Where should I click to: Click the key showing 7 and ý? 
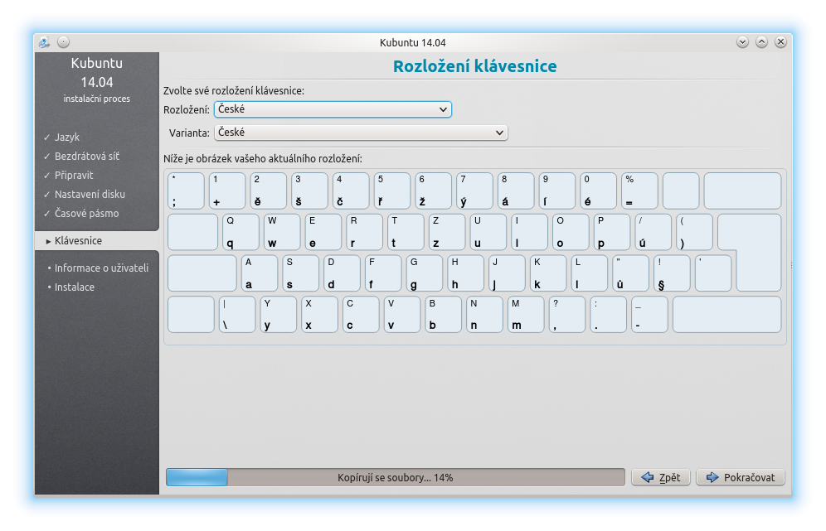tap(474, 191)
